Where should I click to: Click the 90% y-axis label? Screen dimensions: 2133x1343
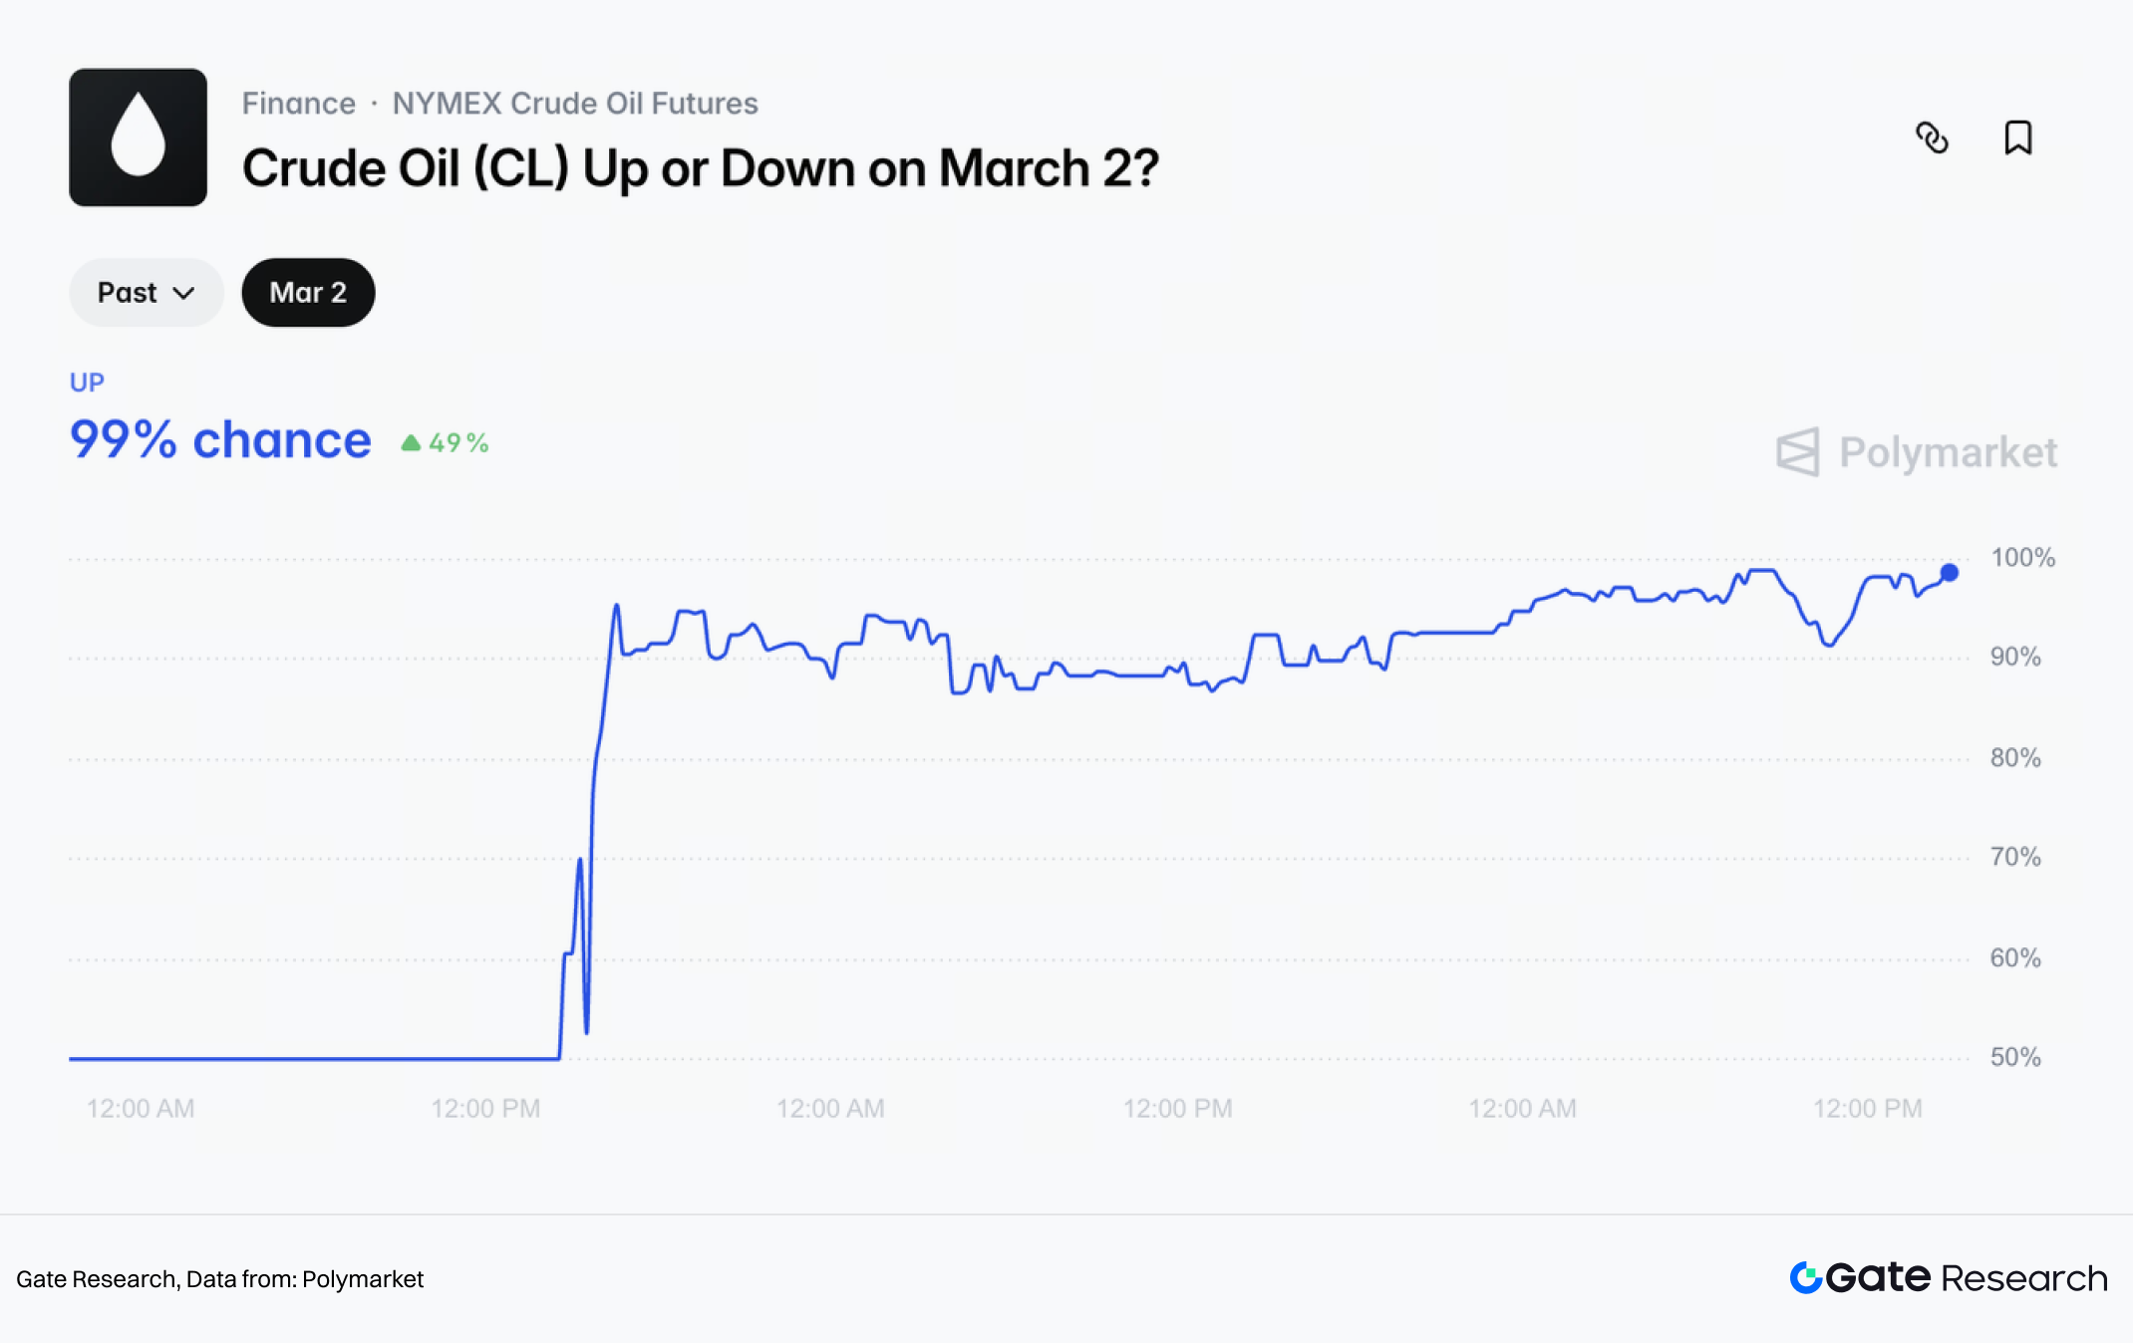point(2015,658)
